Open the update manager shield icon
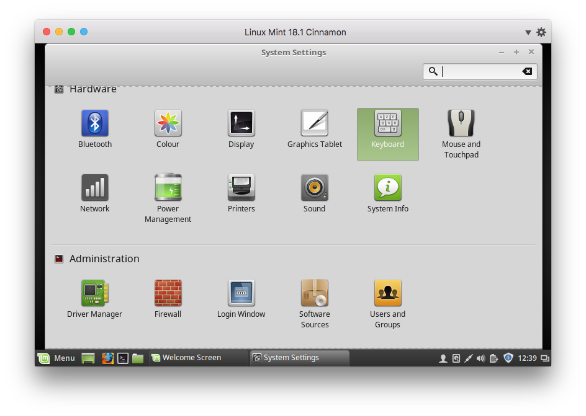586x416 pixels. coord(508,358)
